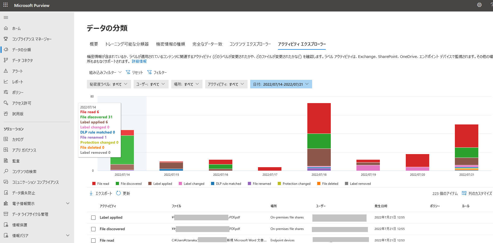Viewport: 493px width, 243px height.
Task: Open the 場所 filter dropdown
Action: click(187, 84)
